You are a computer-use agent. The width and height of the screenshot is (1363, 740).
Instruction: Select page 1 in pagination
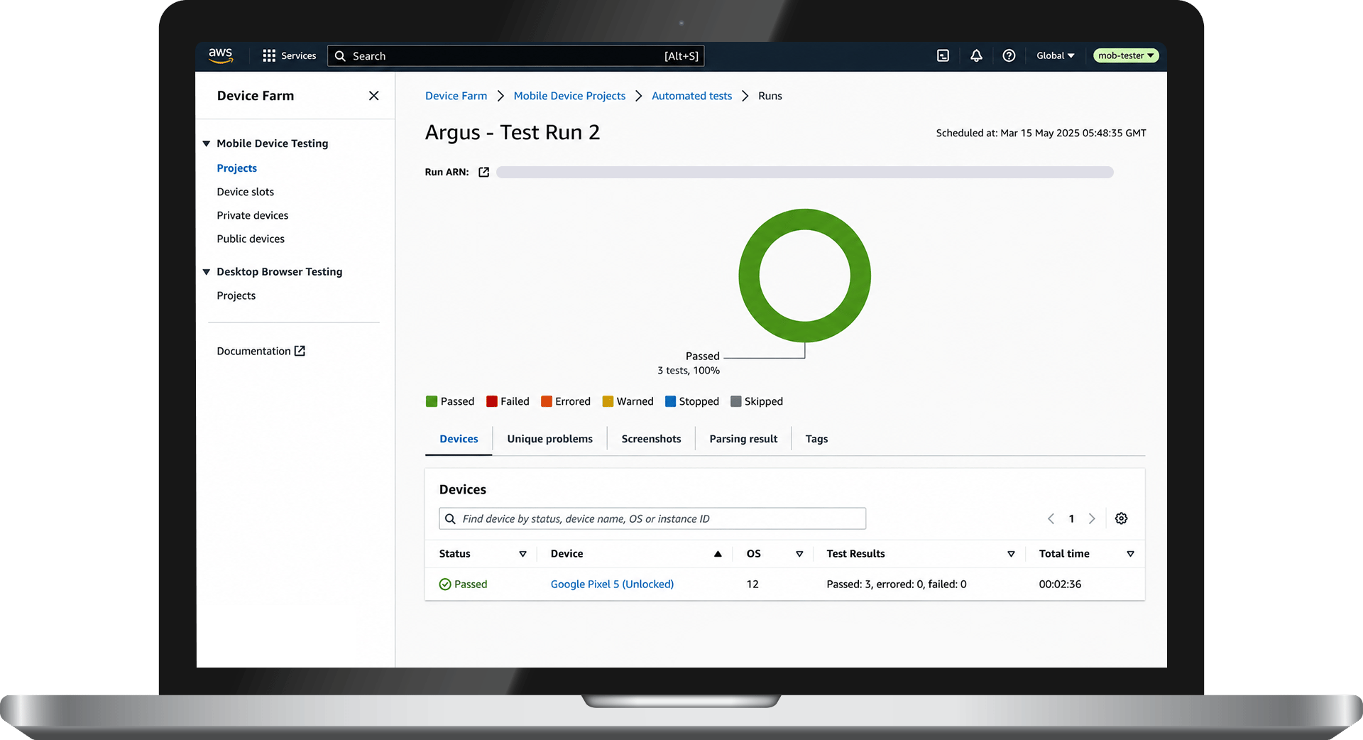1071,518
